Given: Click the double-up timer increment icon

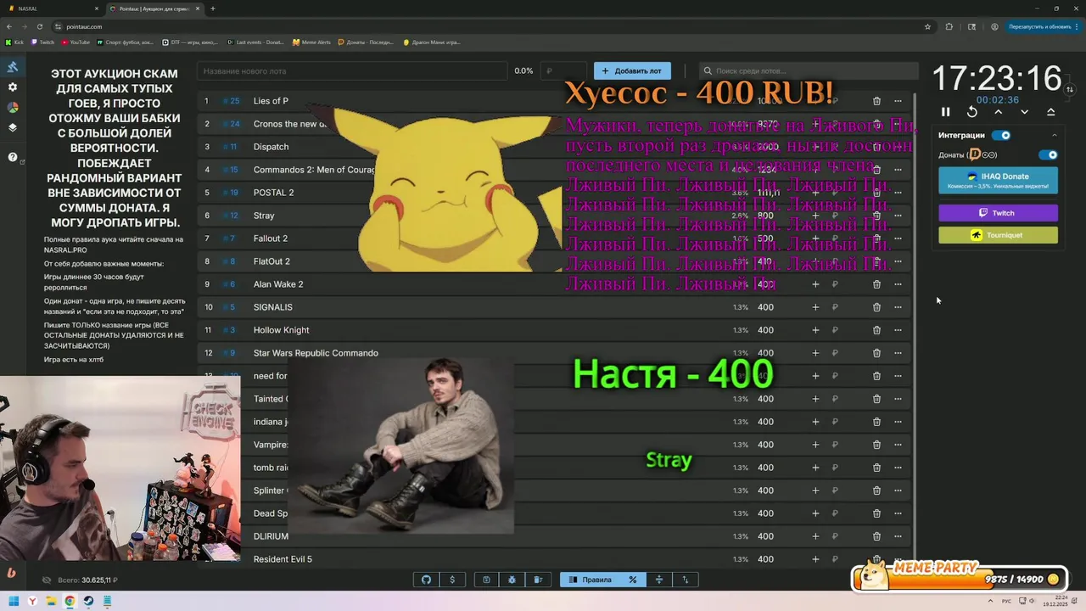Looking at the screenshot, I should pyautogui.click(x=1051, y=112).
